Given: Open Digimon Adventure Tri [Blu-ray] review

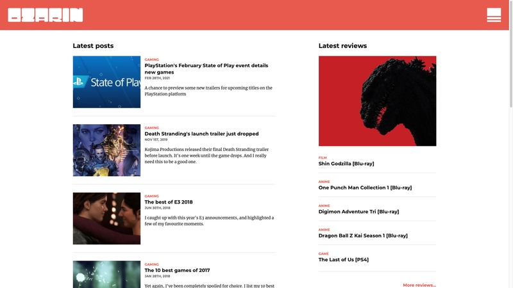Looking at the screenshot, I should point(359,212).
